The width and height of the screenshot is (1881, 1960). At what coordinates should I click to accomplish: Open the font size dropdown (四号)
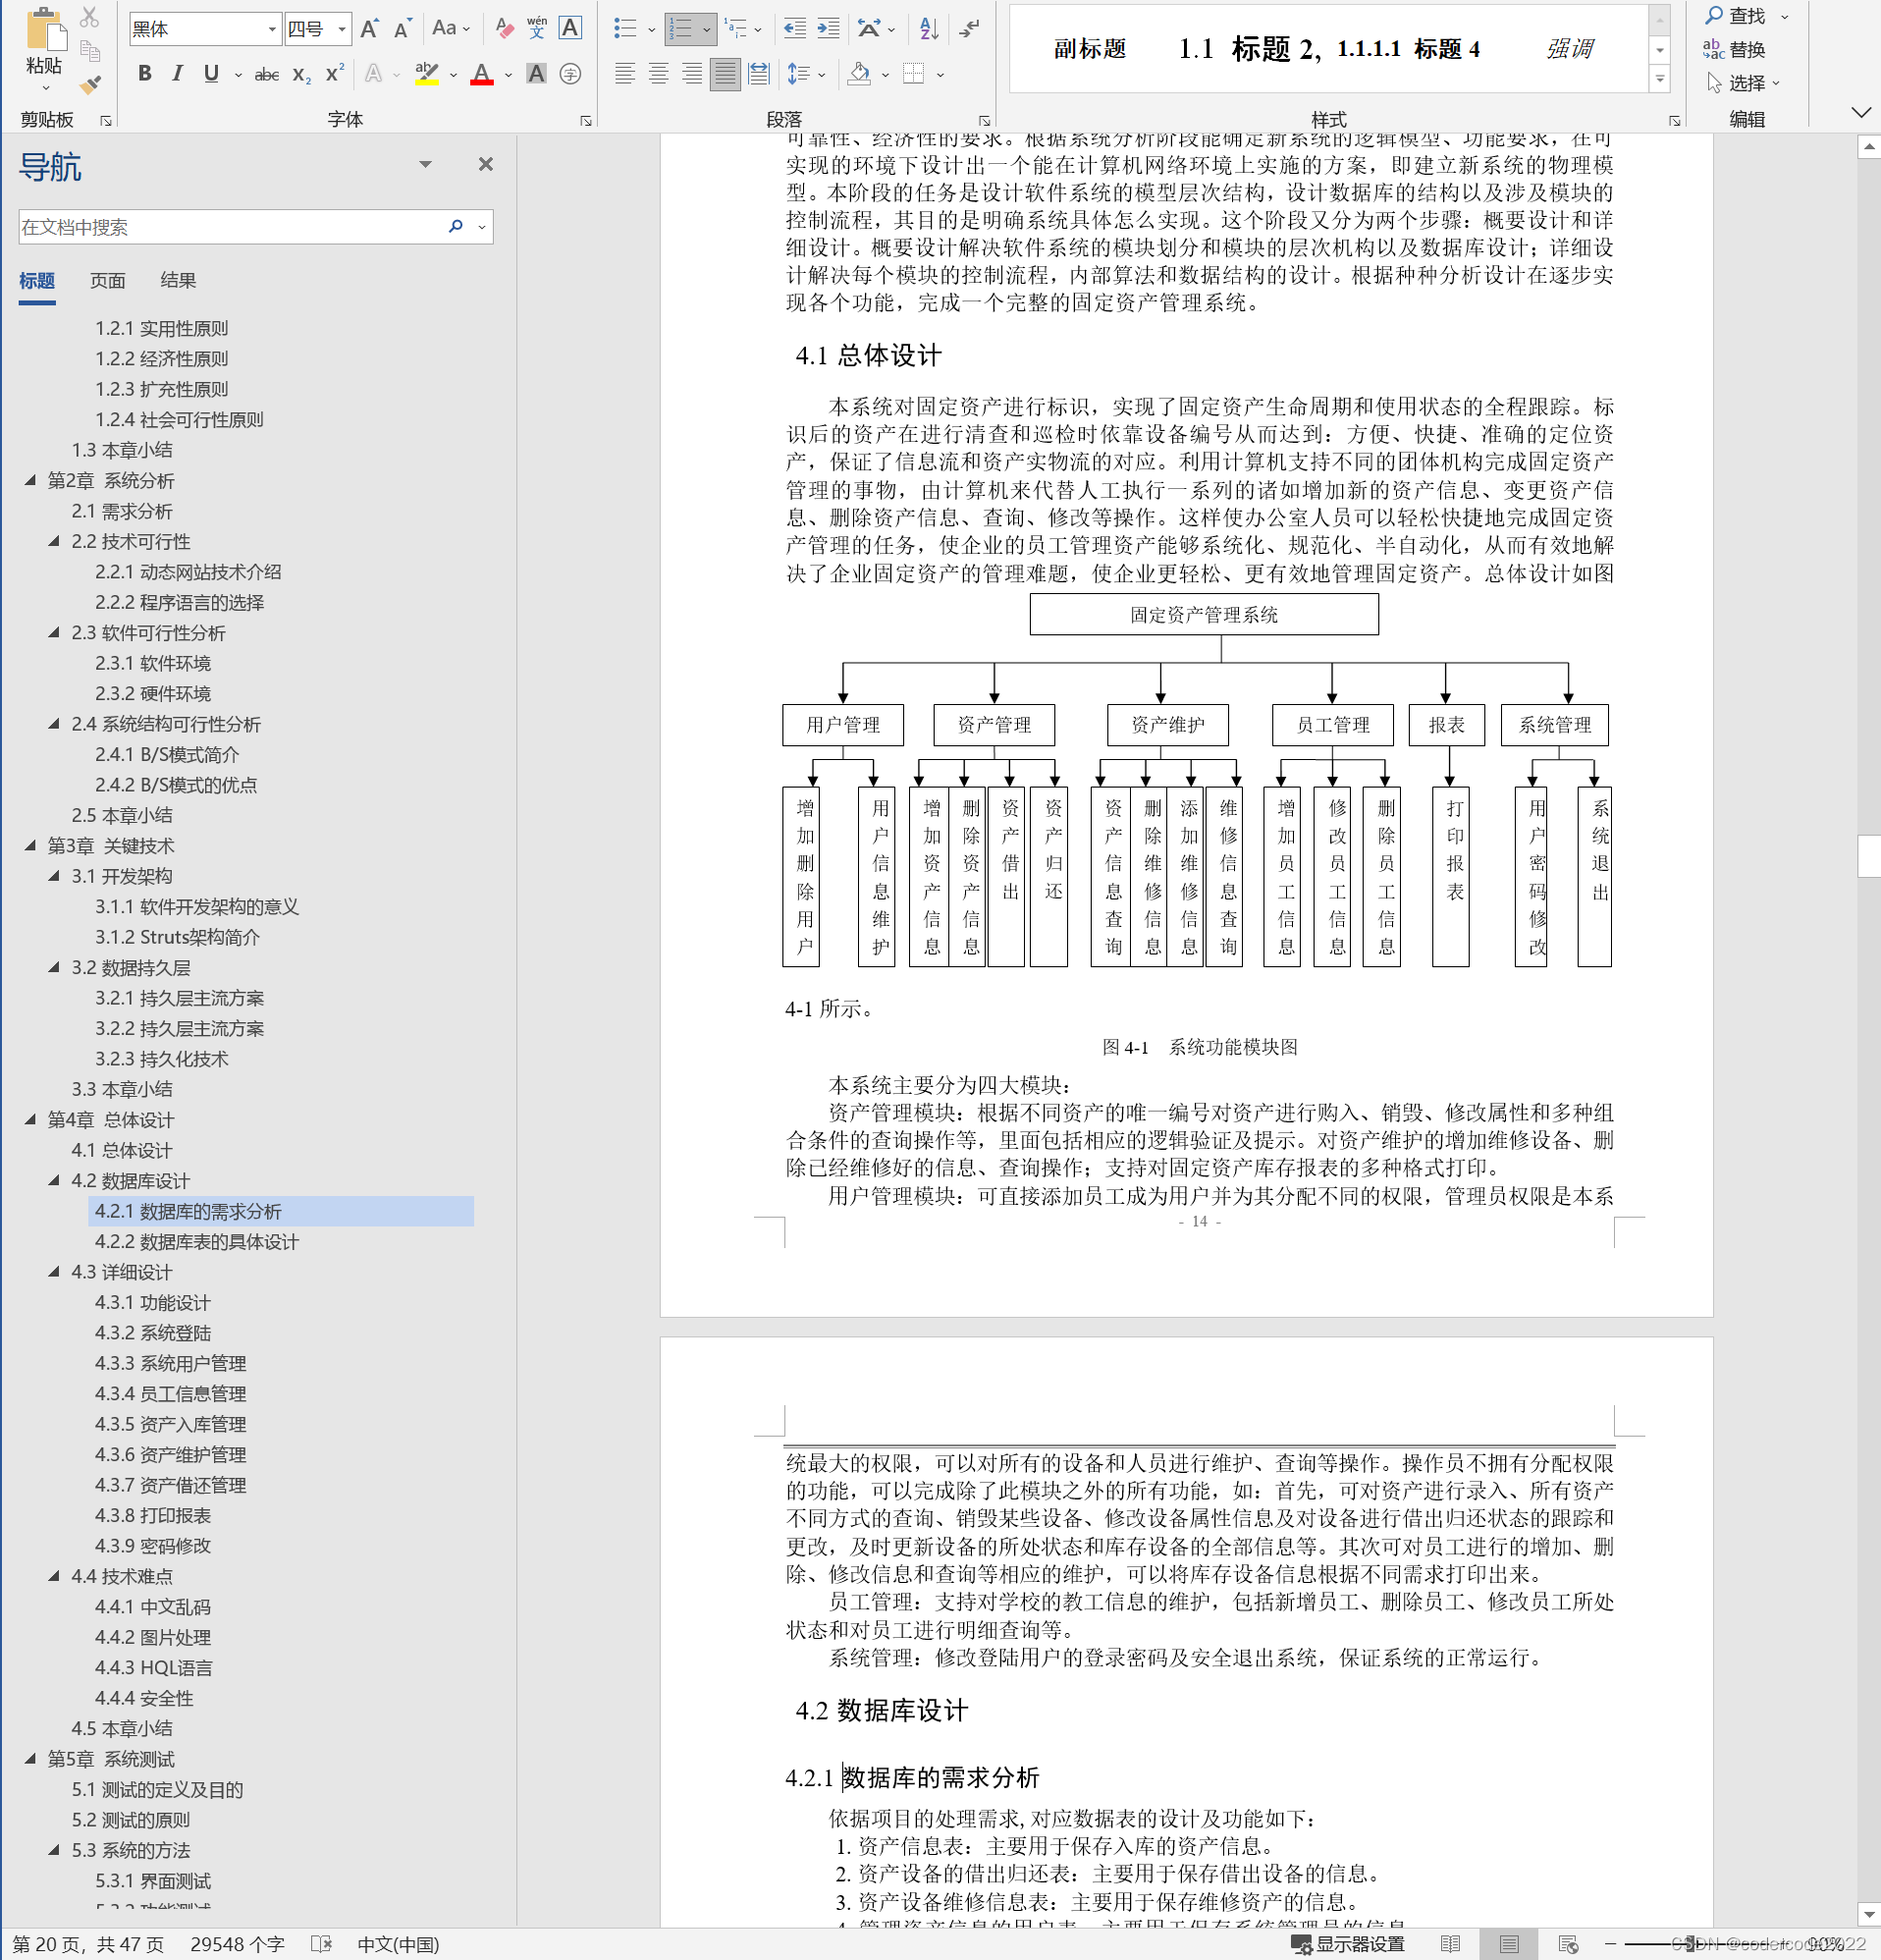tap(342, 30)
